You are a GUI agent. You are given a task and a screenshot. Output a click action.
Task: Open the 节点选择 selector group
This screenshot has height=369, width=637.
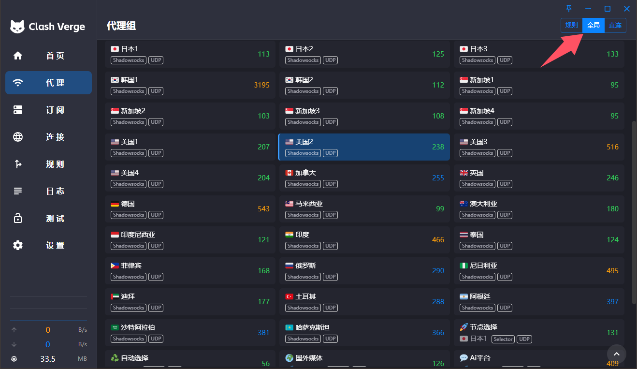[x=538, y=333]
